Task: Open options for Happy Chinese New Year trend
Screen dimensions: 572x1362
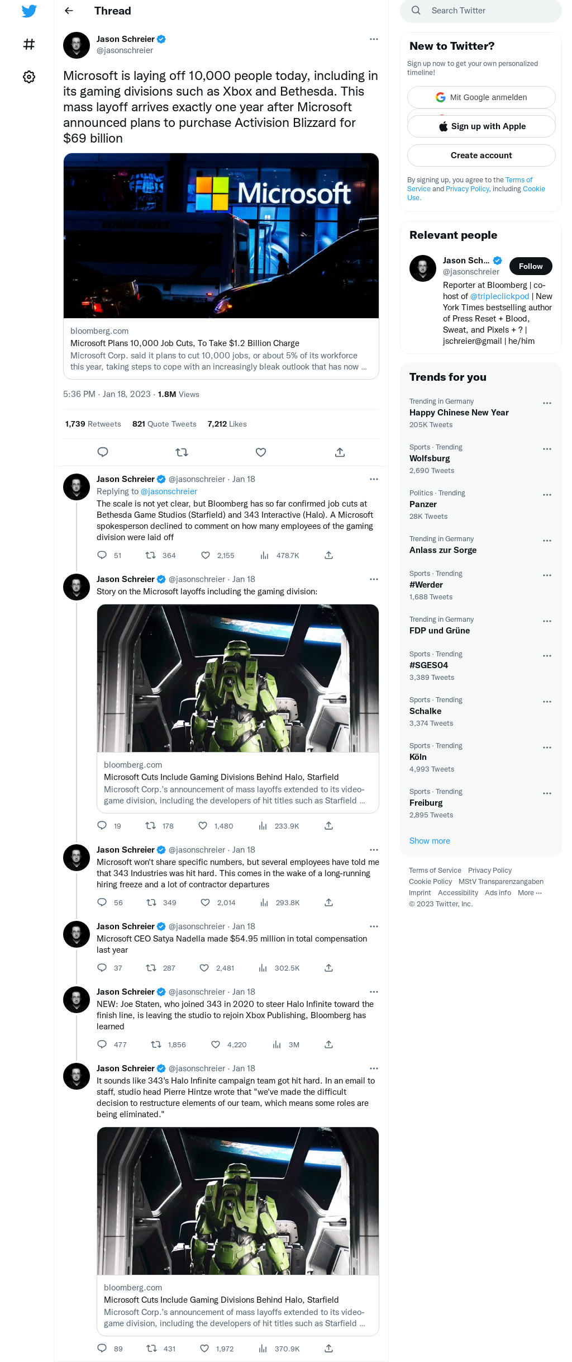Action: (547, 403)
